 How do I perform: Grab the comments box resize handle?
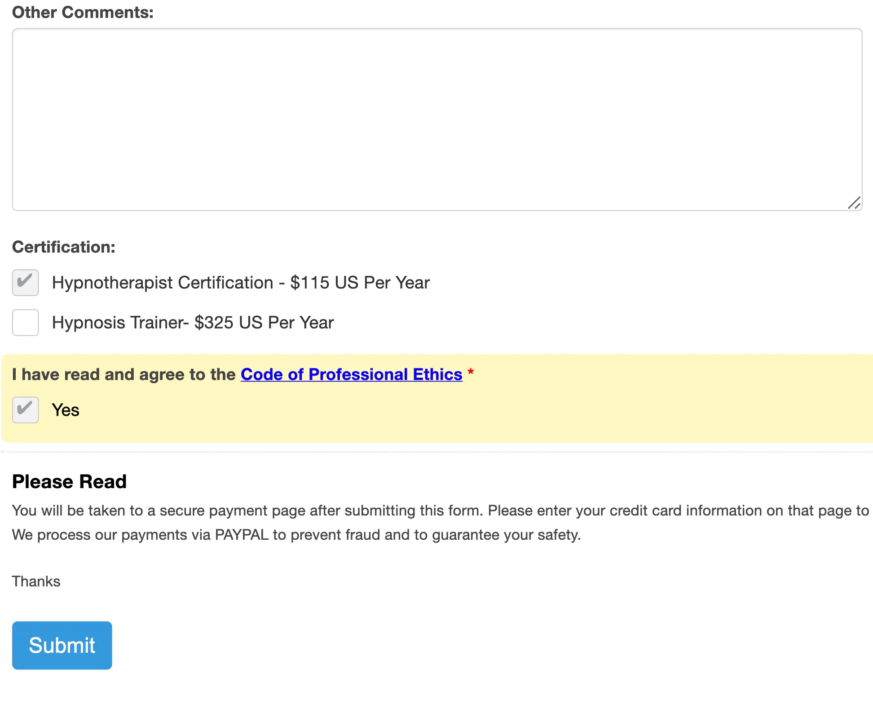(x=854, y=203)
